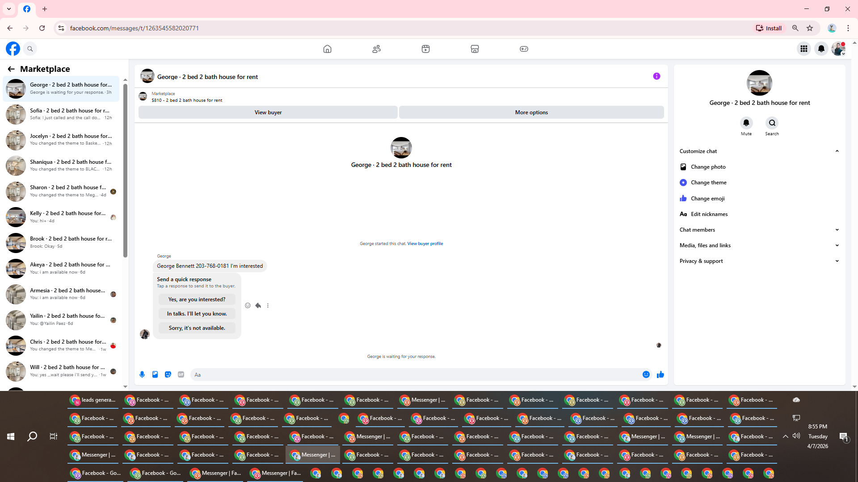This screenshot has height=482, width=858.
Task: Mute this conversation
Action: click(x=746, y=123)
